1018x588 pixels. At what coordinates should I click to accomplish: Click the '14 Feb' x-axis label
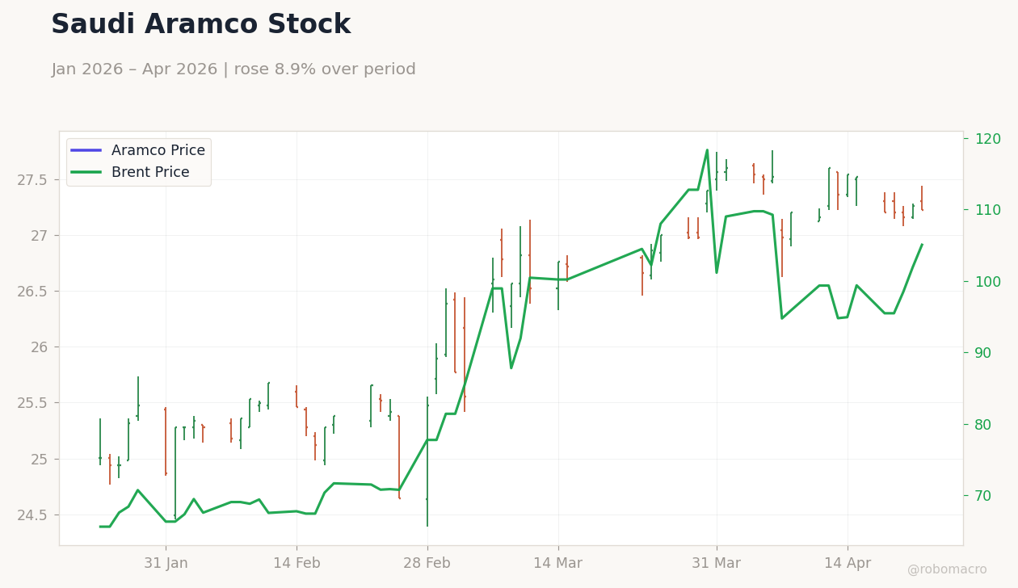point(297,564)
